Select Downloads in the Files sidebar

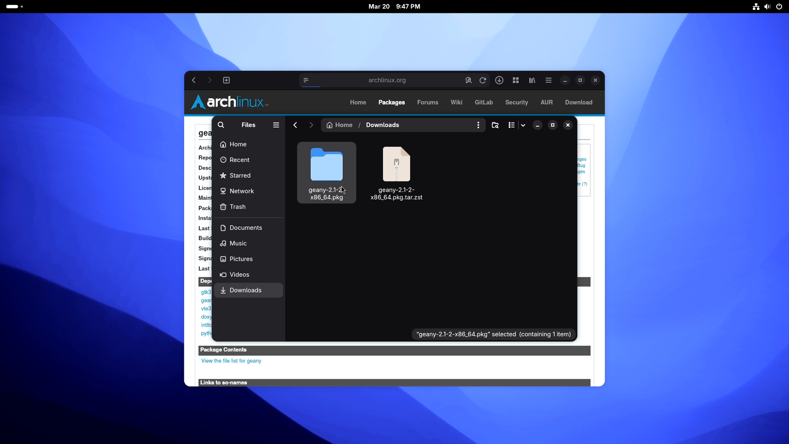(249, 290)
